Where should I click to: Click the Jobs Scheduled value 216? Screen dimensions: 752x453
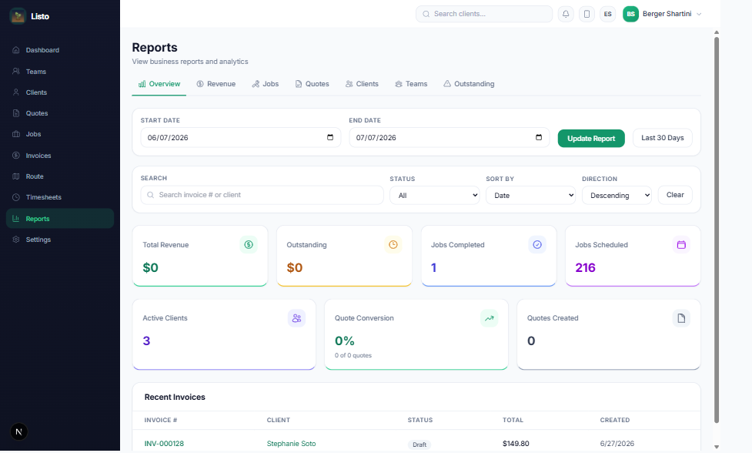coord(585,267)
